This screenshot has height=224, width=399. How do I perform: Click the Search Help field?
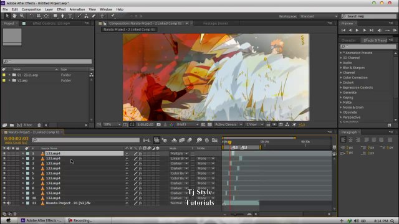click(x=368, y=16)
